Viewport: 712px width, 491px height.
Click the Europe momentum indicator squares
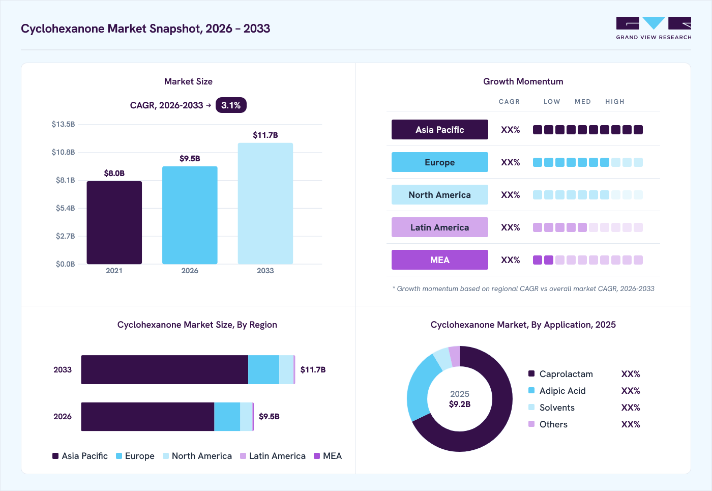click(588, 162)
